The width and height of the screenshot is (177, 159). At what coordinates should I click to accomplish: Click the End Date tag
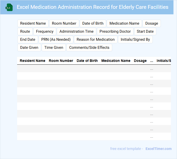[28, 39]
